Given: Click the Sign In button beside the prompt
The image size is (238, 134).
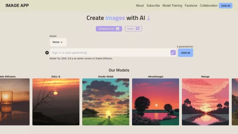Looking at the screenshot, I should [185, 53].
